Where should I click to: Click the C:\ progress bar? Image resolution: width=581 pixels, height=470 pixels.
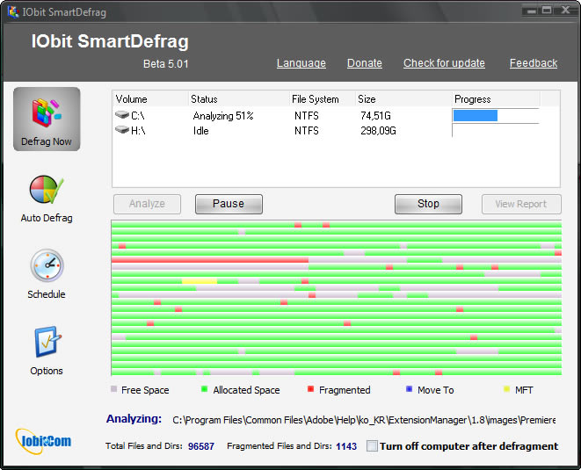click(x=496, y=116)
